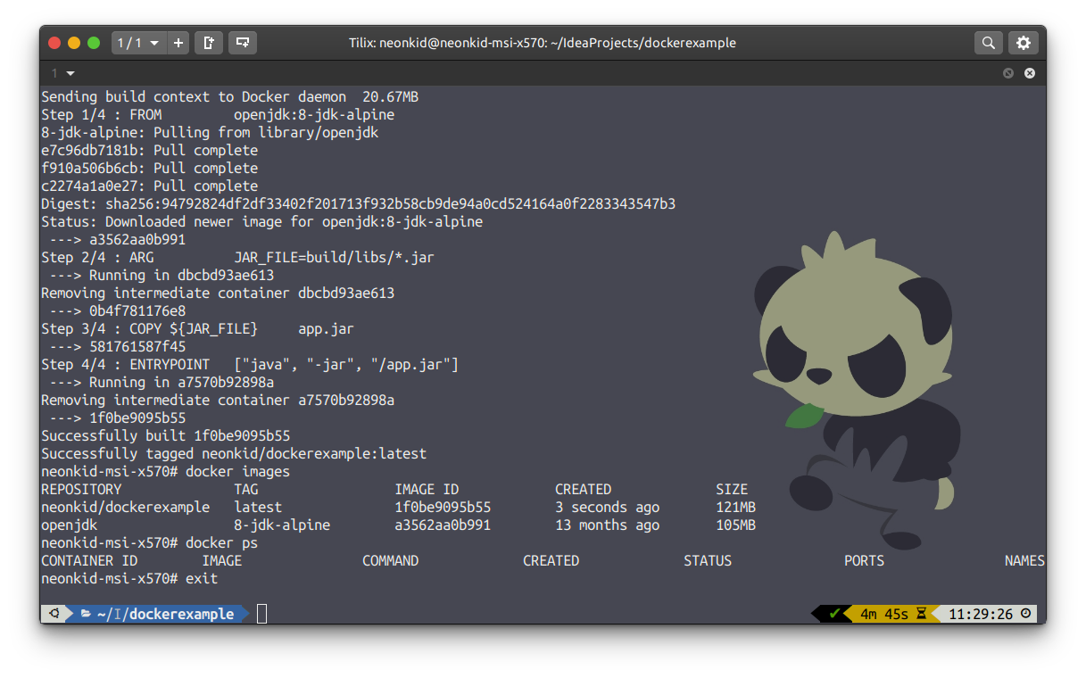This screenshot has width=1086, height=678.
Task: Minimize Tilix with the yellow button
Action: pos(74,42)
